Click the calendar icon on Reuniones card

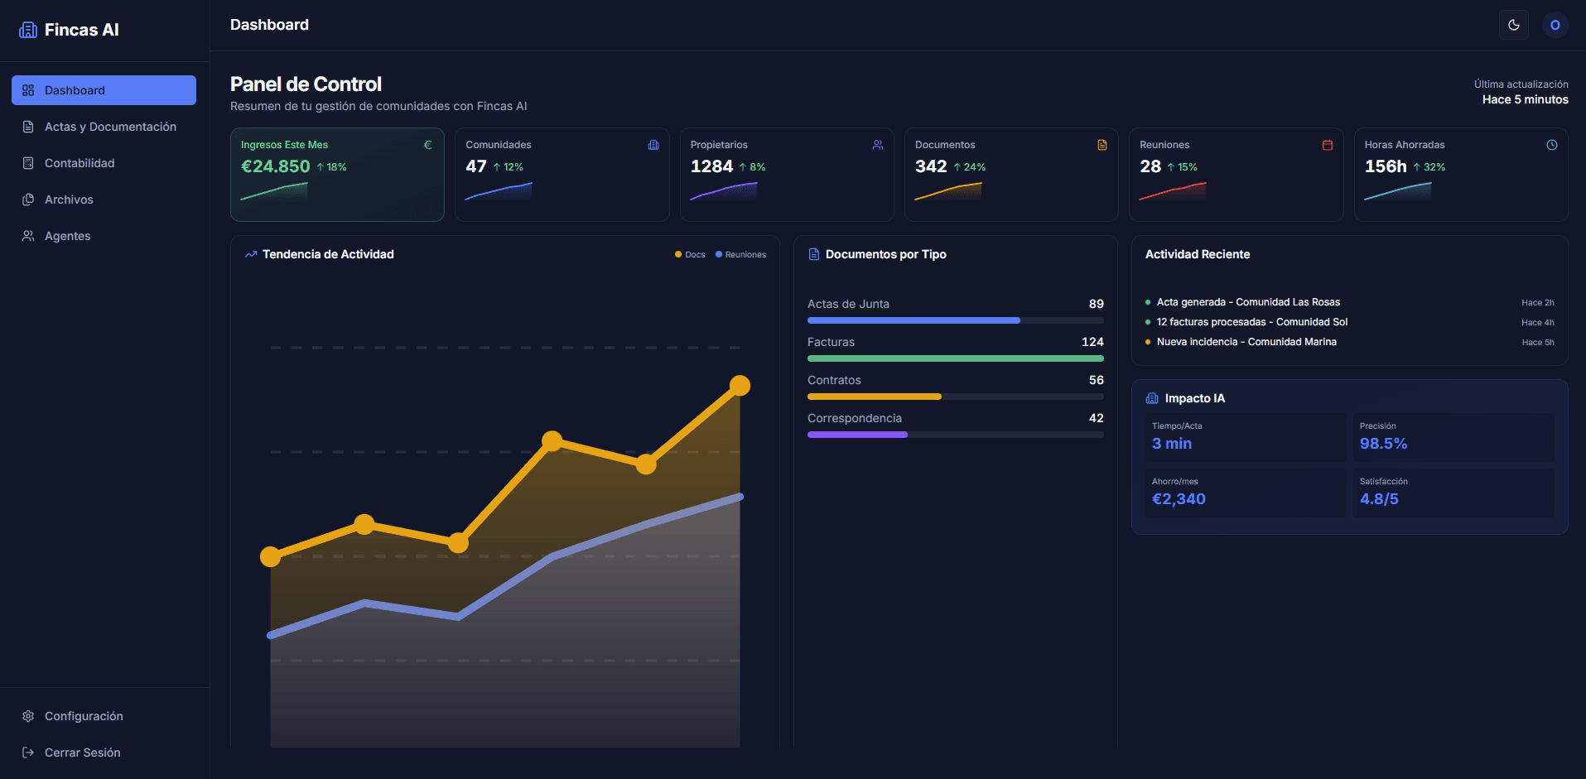[1328, 145]
